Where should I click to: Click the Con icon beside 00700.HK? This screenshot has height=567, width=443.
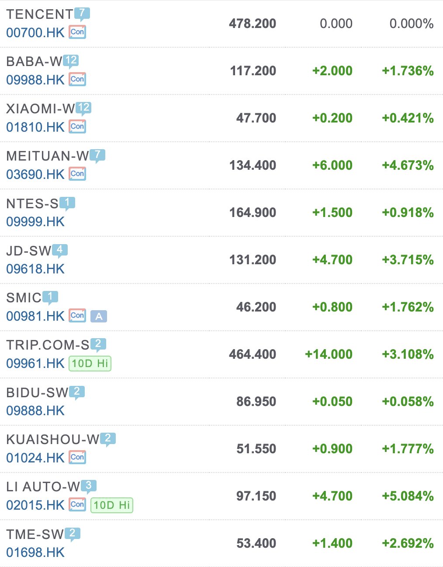click(77, 32)
